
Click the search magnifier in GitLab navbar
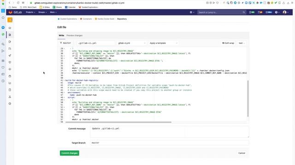click(x=244, y=12)
